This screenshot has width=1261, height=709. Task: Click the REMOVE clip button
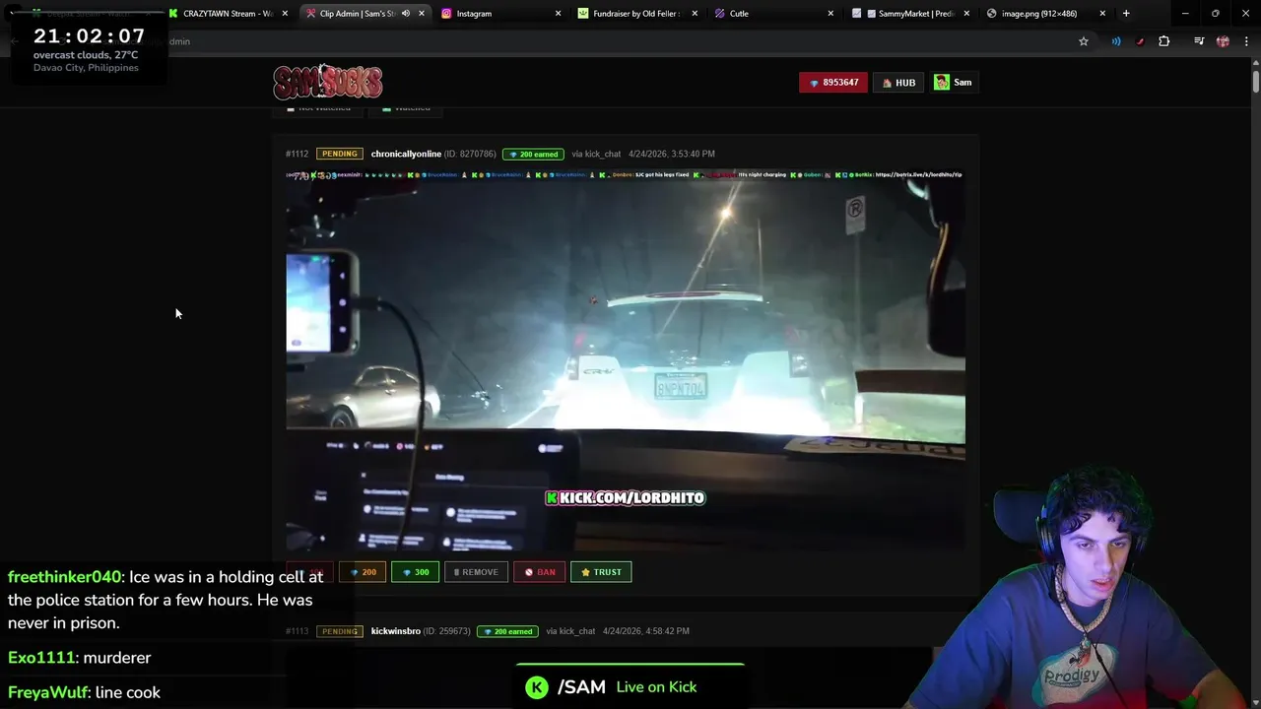(476, 572)
